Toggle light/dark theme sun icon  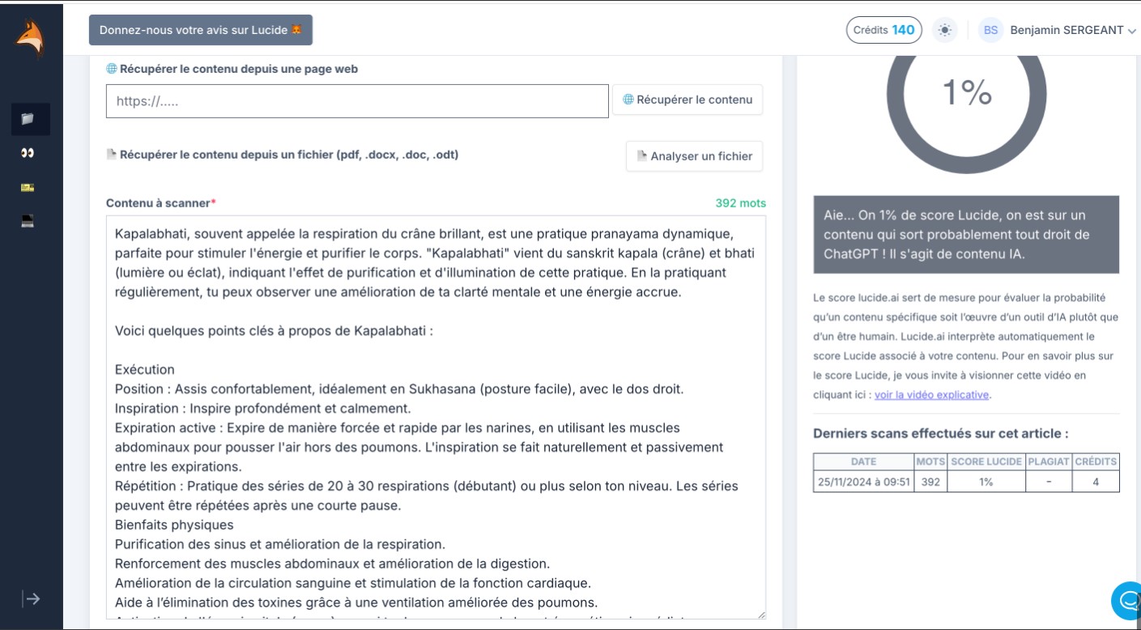click(x=944, y=30)
